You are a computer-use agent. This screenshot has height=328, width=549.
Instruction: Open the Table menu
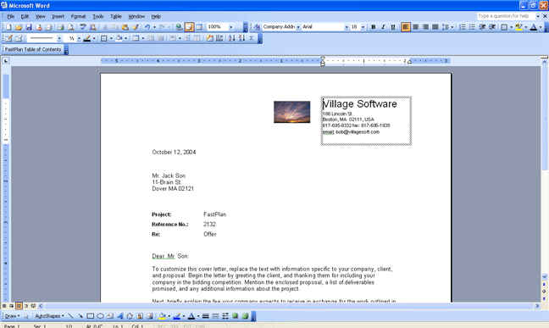coord(115,16)
